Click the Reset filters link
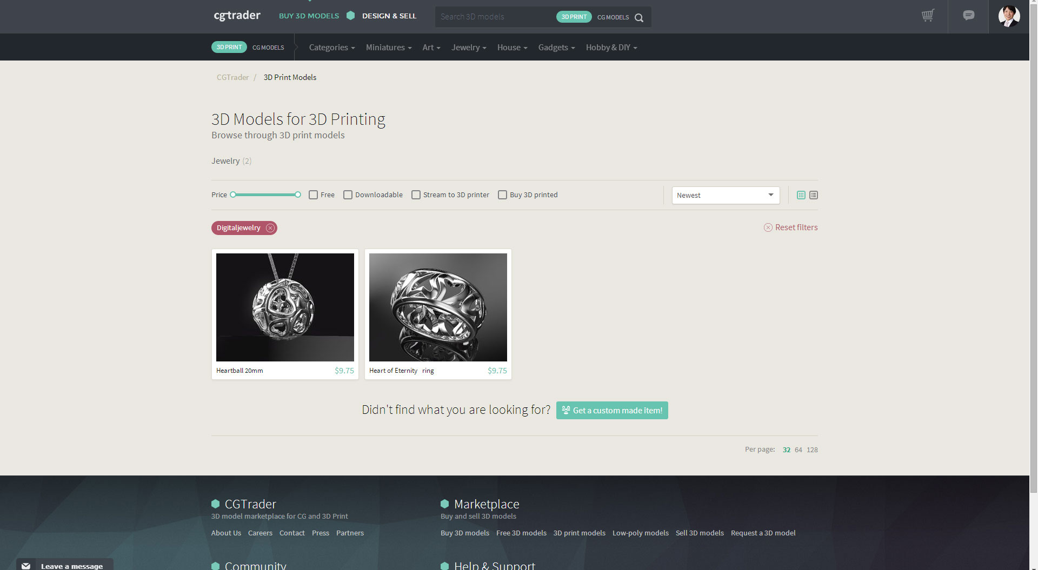Image resolution: width=1038 pixels, height=570 pixels. [791, 227]
